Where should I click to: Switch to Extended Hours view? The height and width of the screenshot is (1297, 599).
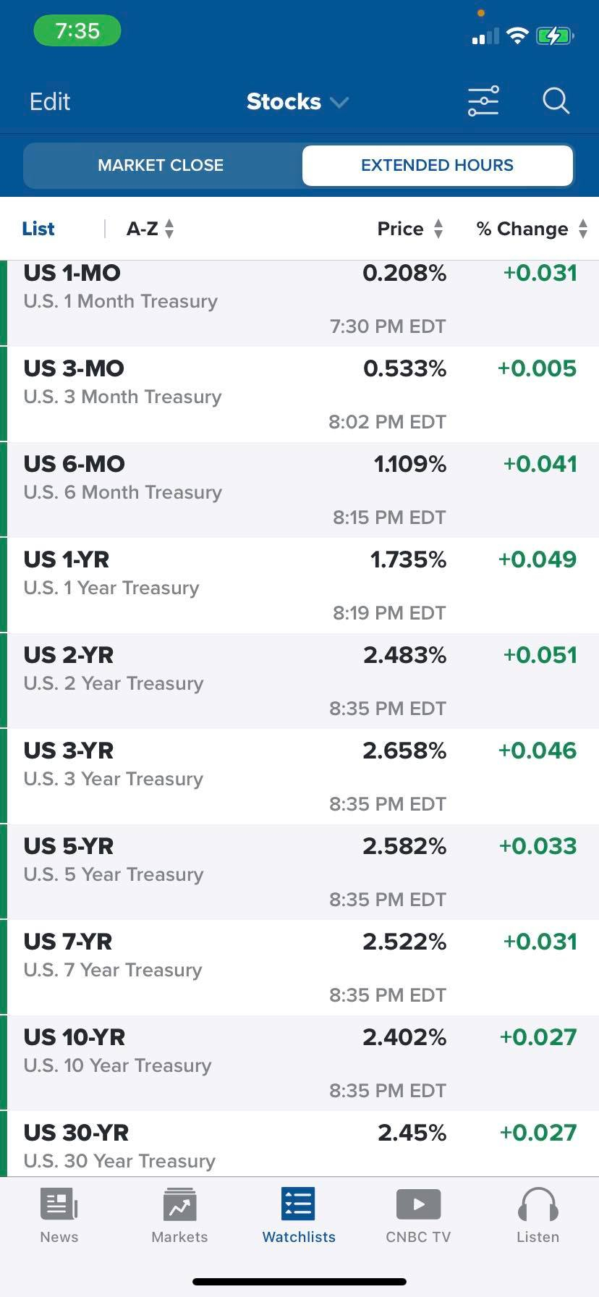pyautogui.click(x=437, y=165)
